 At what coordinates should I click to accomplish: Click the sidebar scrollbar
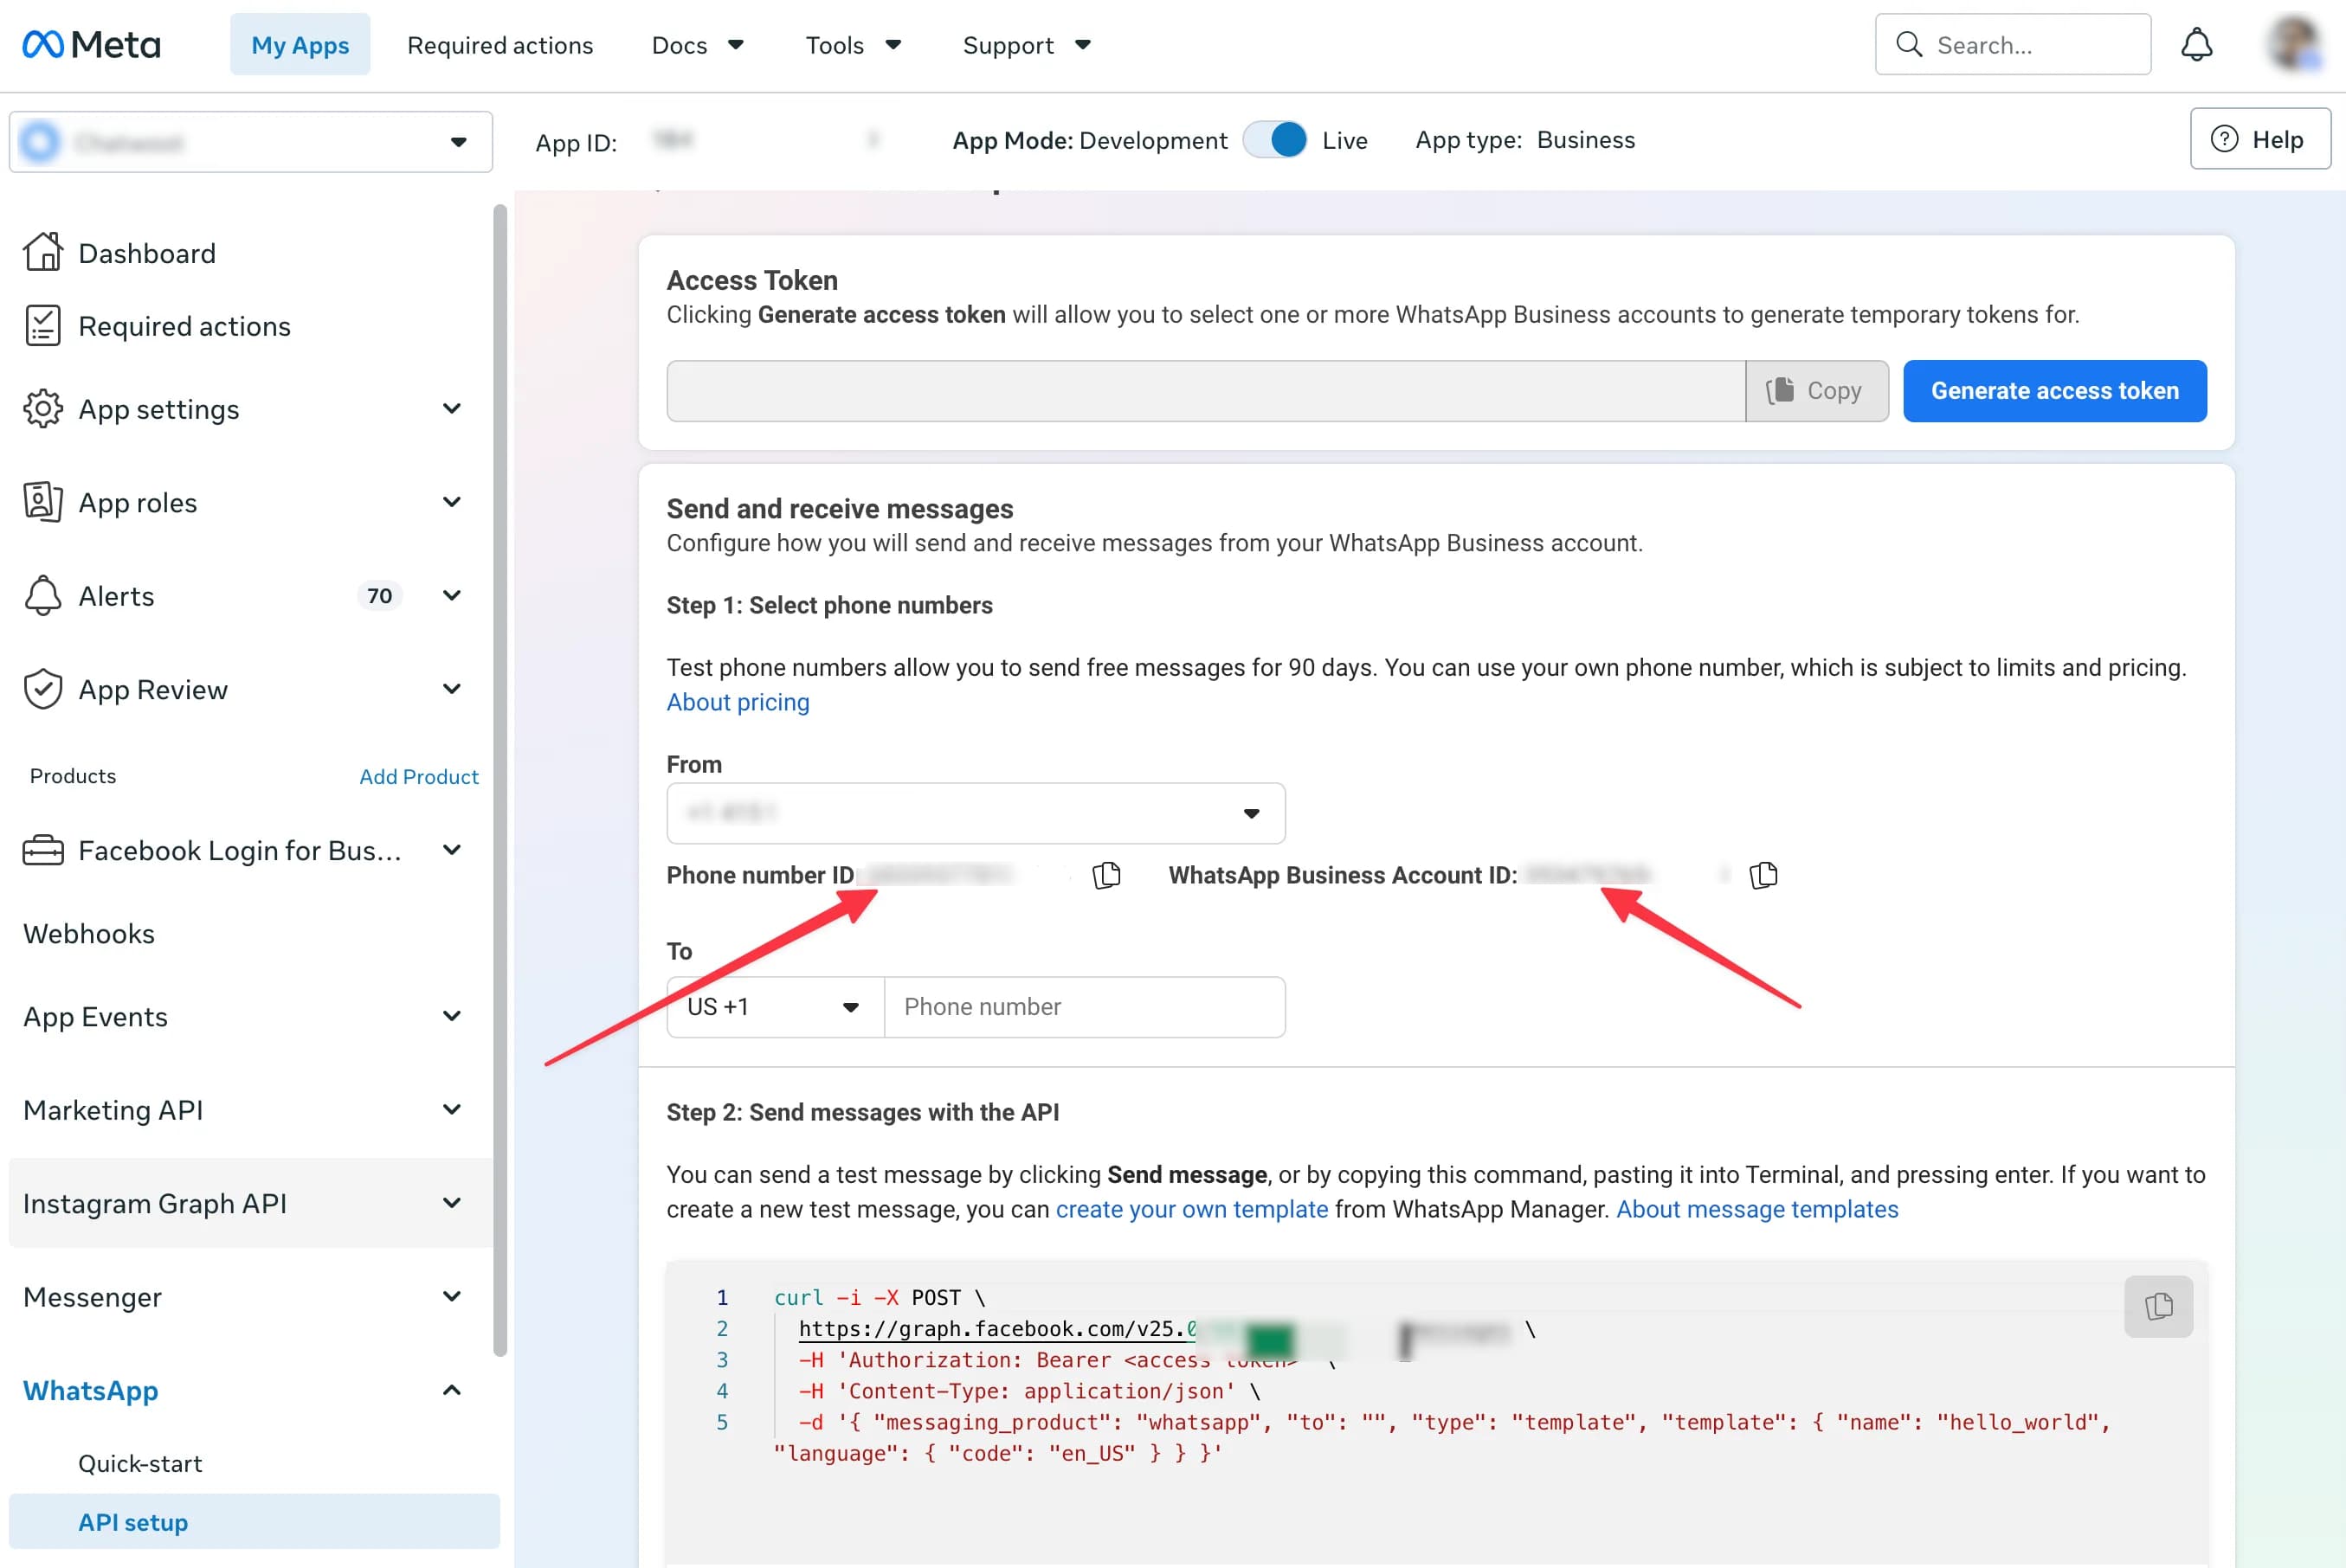[x=500, y=780]
